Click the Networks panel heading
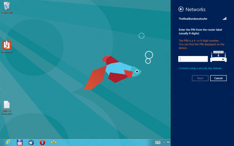Image resolution: width=234 pixels, height=146 pixels. coord(196,9)
